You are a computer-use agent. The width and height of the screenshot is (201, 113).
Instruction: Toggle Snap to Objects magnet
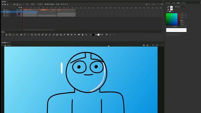[107, 35]
